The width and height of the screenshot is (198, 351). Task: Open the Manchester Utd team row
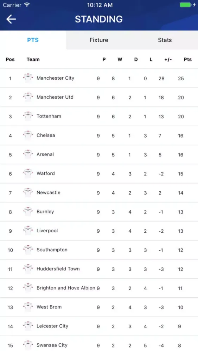click(99, 97)
